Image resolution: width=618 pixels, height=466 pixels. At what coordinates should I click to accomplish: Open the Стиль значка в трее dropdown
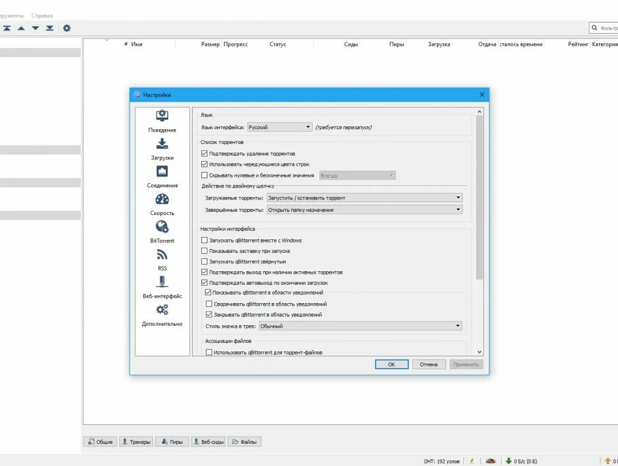(x=360, y=326)
